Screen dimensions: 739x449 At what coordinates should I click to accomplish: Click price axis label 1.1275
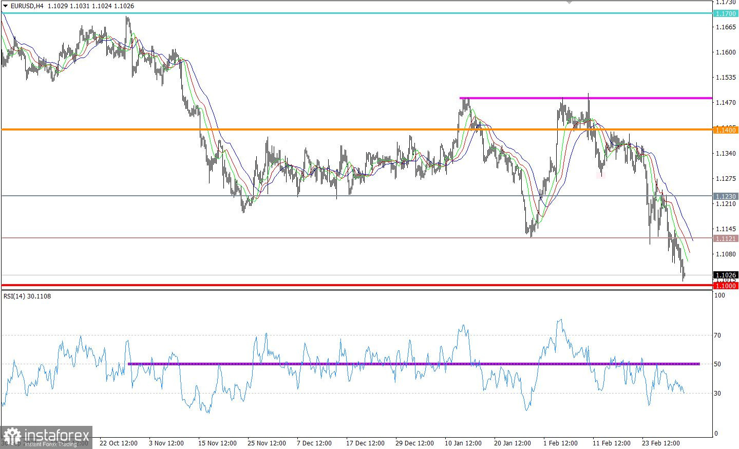[x=726, y=179]
